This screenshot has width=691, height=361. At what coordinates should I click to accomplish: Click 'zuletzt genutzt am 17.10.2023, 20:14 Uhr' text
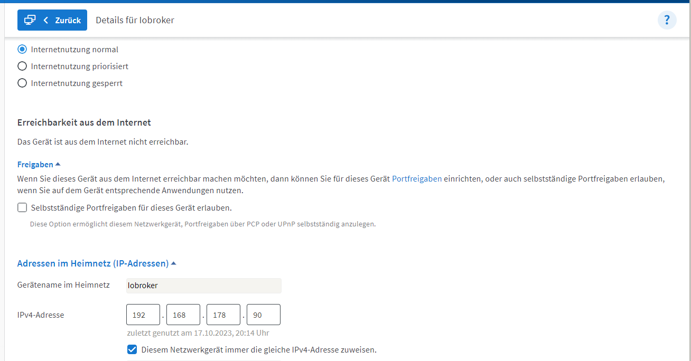pyautogui.click(x=198, y=333)
